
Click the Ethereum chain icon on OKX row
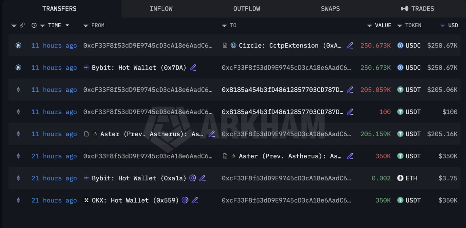18,200
